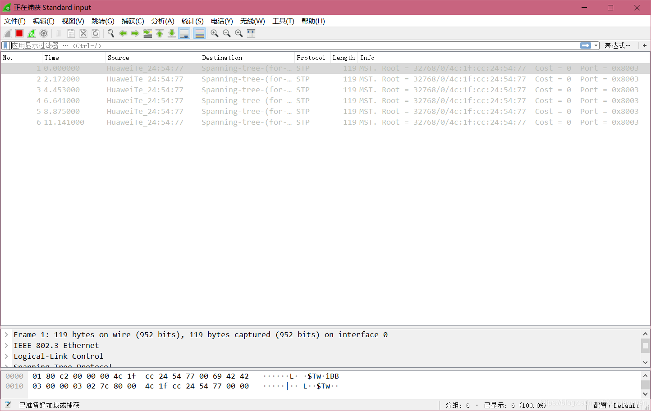Select packet 5 at time 8.875000
The image size is (651, 411).
coord(325,112)
